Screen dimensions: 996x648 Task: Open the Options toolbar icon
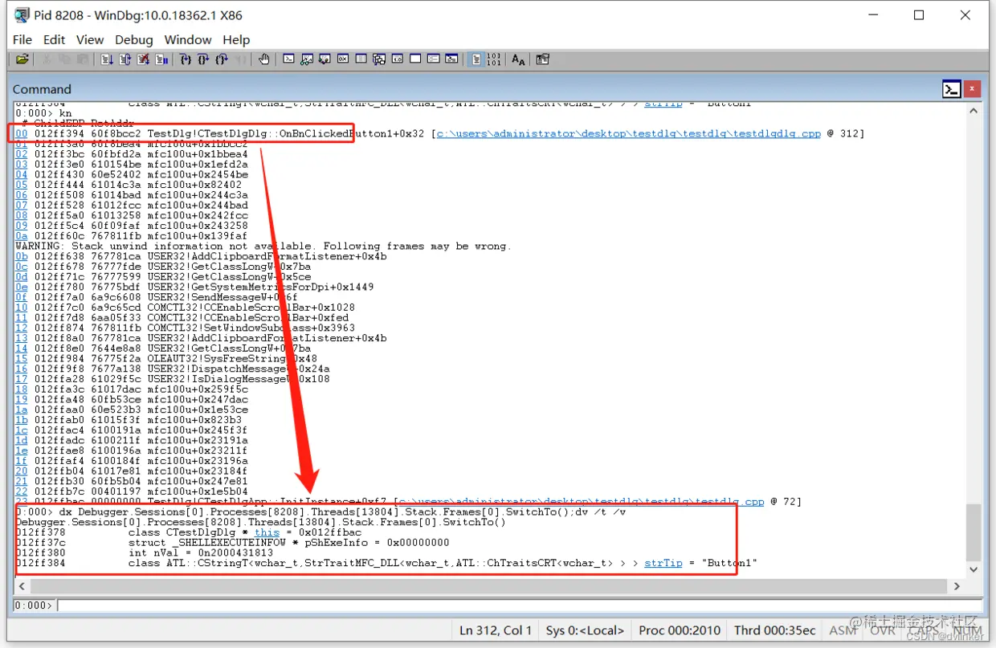click(x=542, y=59)
